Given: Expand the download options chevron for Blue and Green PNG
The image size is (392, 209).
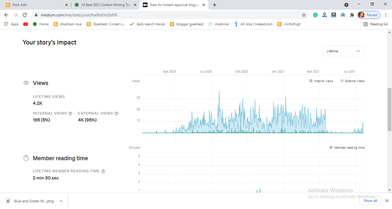Looking at the screenshot, I should click(61, 201).
